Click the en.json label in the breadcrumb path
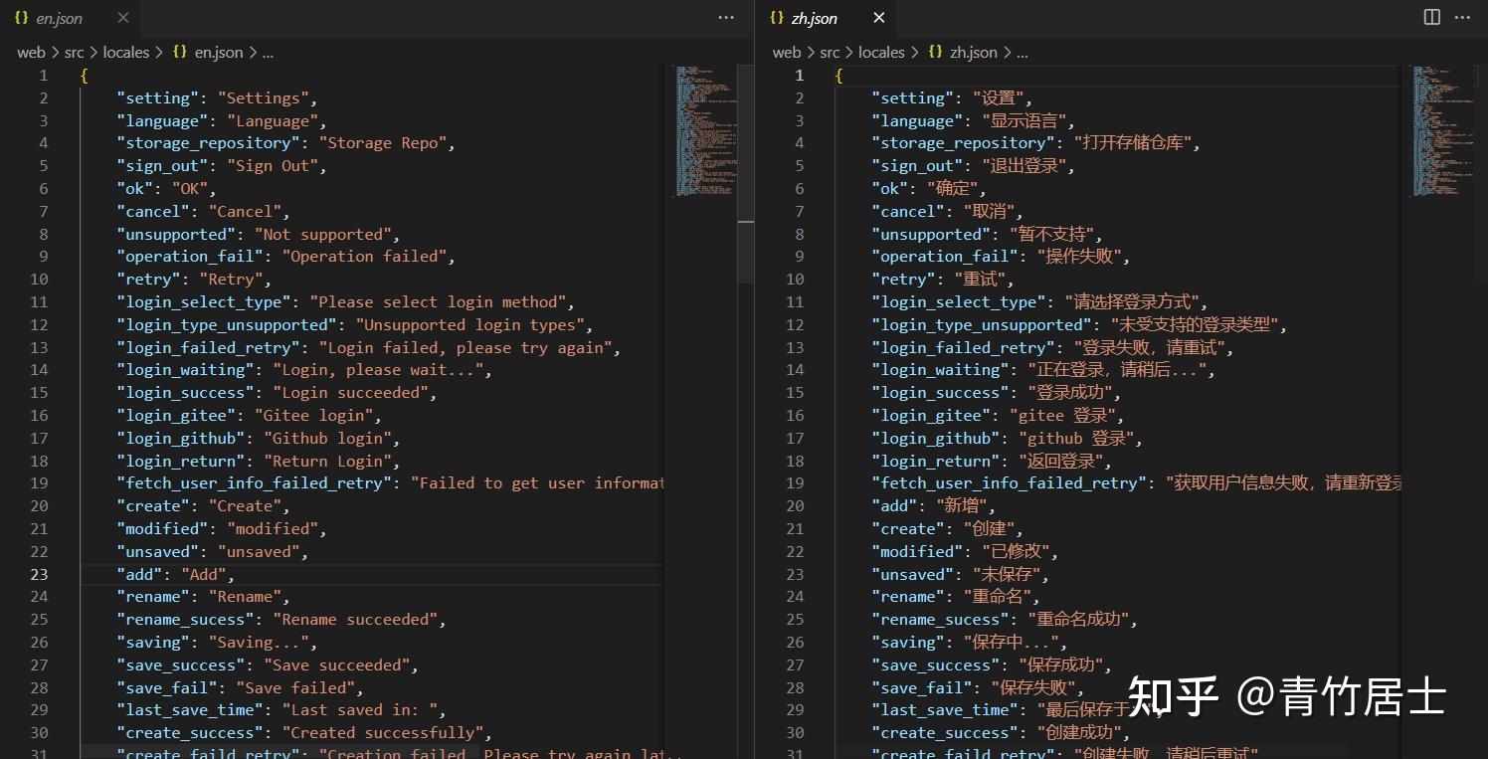 click(x=217, y=52)
